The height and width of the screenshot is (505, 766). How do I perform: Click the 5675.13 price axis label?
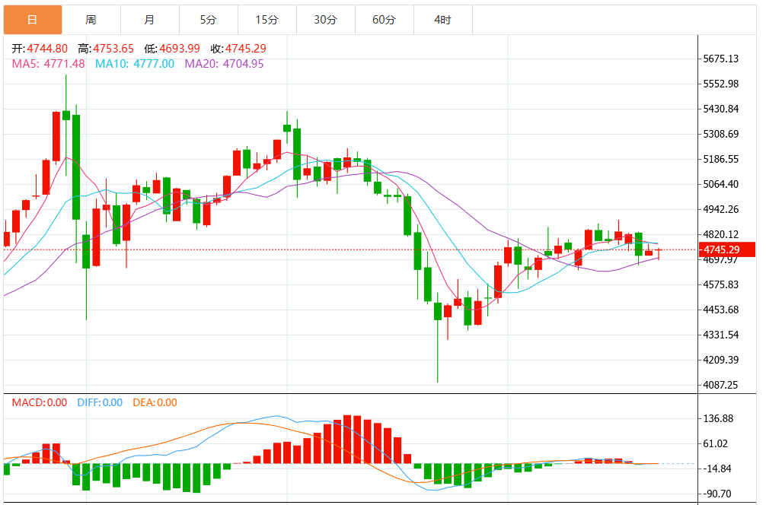[721, 59]
